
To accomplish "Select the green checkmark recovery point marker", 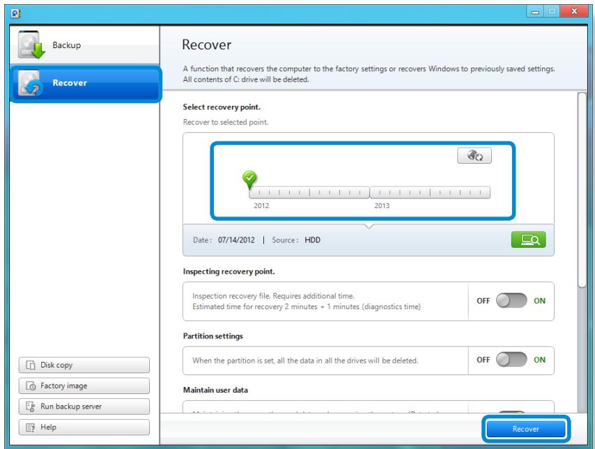I will (x=249, y=180).
